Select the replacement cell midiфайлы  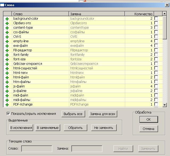97,100
